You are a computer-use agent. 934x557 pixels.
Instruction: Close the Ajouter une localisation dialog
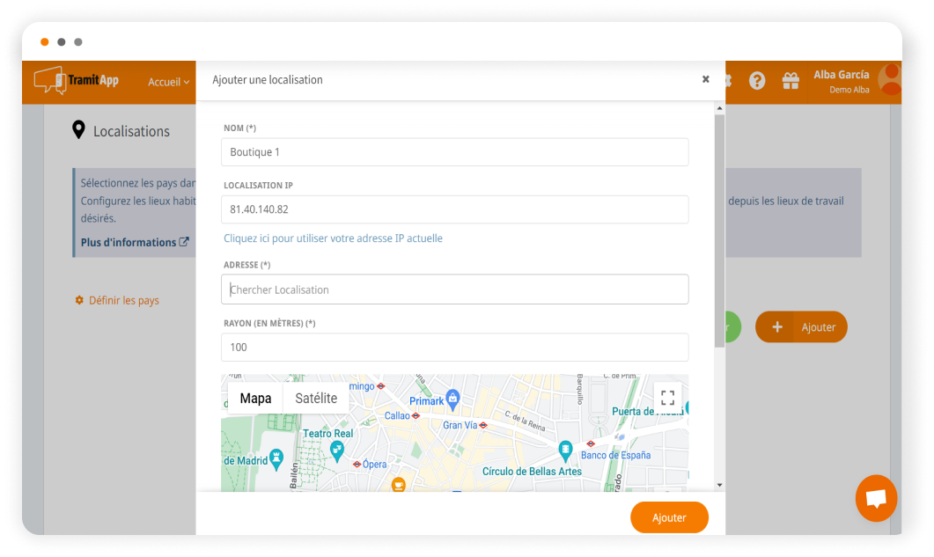coord(705,79)
